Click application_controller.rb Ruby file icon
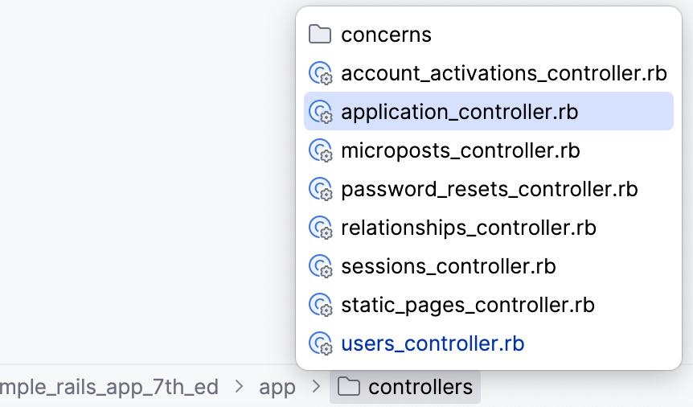This screenshot has width=693, height=407. [321, 112]
